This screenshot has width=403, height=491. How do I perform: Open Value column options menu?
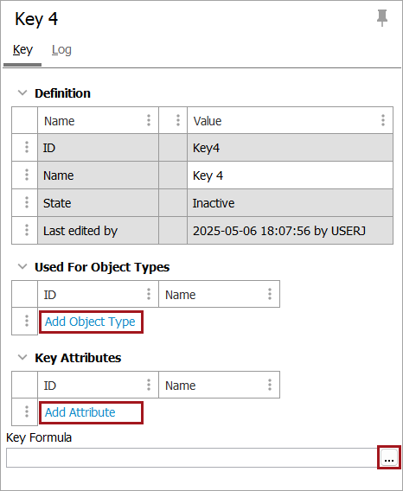383,120
